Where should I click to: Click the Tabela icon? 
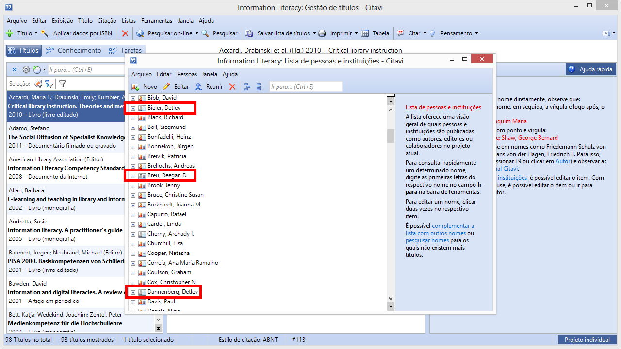point(365,33)
